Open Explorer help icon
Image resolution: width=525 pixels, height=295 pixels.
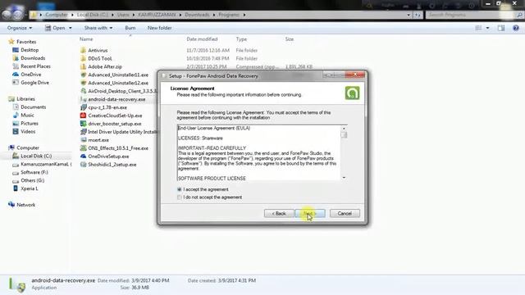point(516,28)
